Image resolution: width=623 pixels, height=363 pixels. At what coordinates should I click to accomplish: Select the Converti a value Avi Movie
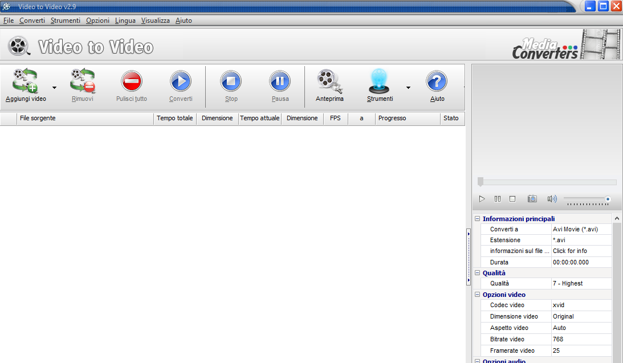click(x=582, y=229)
